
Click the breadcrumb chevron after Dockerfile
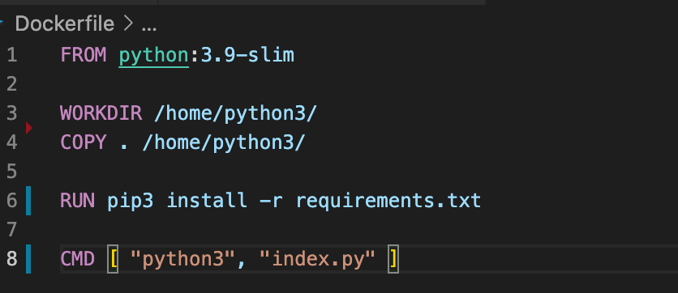[x=128, y=24]
